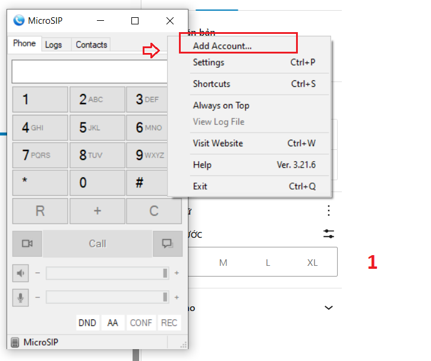Click the R redial key
This screenshot has width=431, height=361.
(x=40, y=211)
